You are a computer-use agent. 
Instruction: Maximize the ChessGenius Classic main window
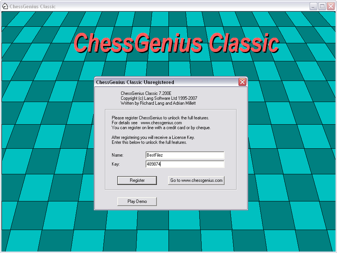(x=322, y=6)
